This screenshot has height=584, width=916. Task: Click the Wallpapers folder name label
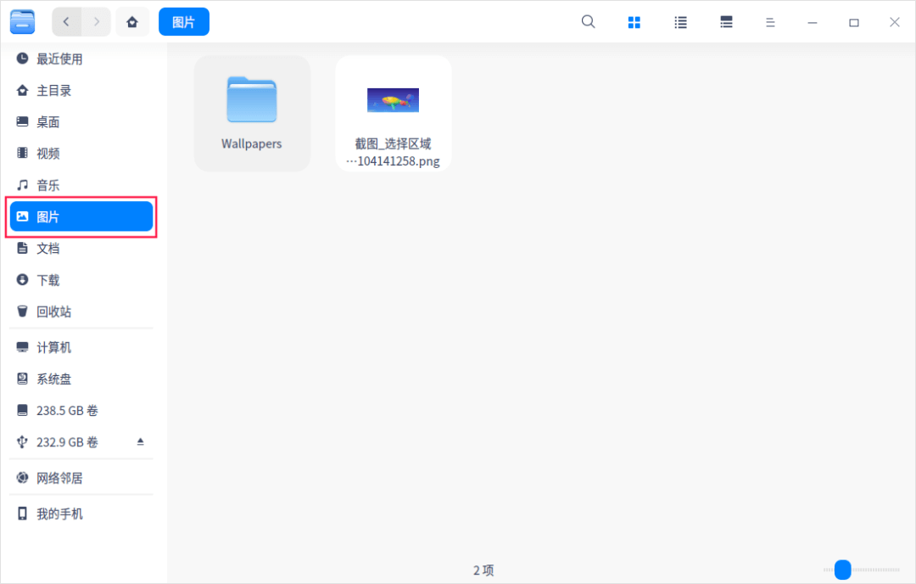click(x=252, y=143)
